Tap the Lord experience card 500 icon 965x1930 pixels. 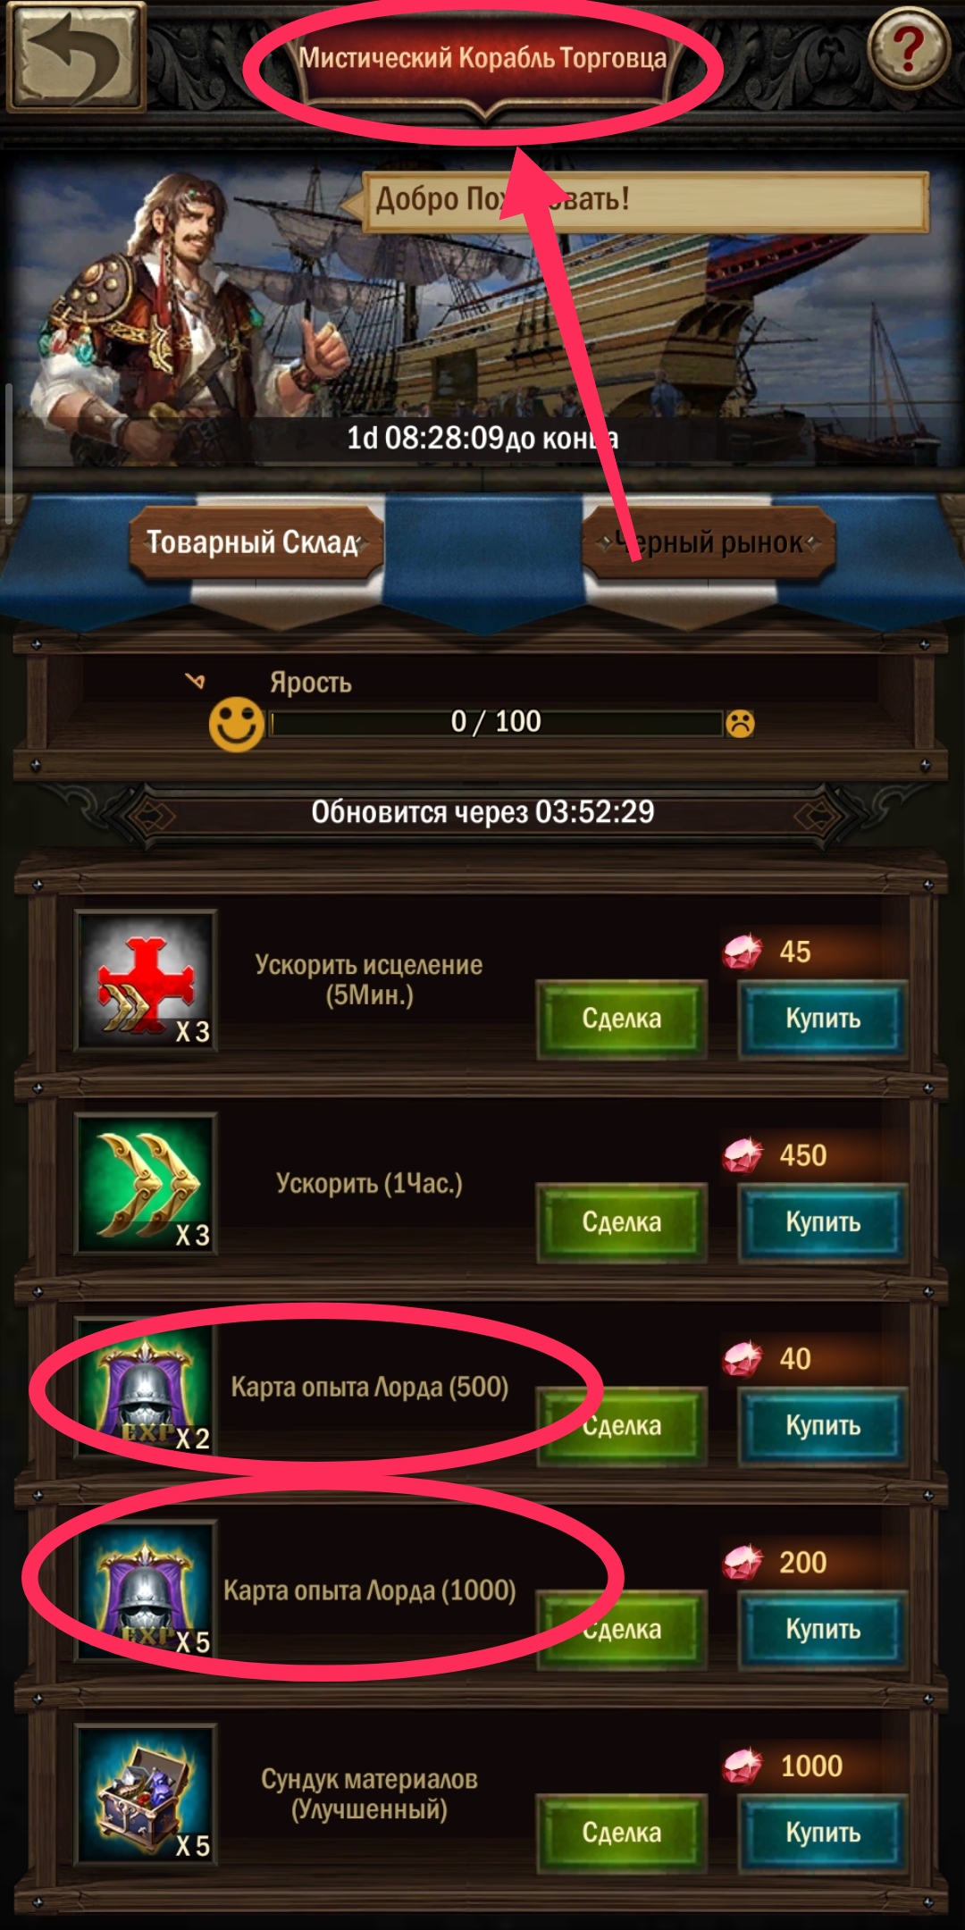point(146,1387)
